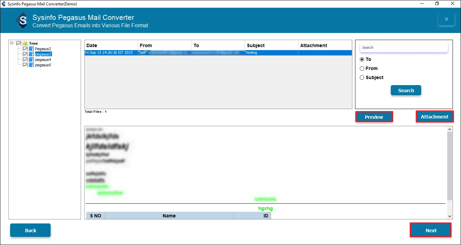Click the mailbox icon next to Pegasus2

click(31, 49)
